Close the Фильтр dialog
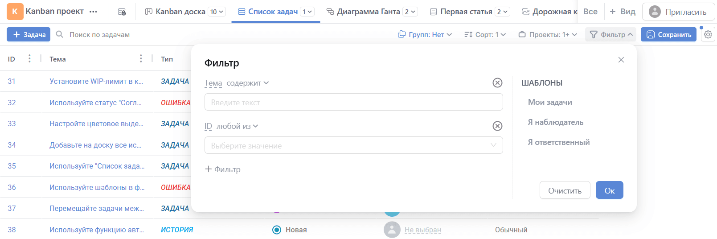Image resolution: width=717 pixels, height=239 pixels. point(621,60)
